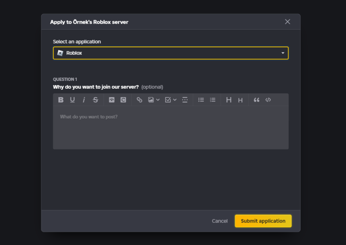Apply small heading style
This screenshot has height=245, width=346.
click(x=240, y=100)
